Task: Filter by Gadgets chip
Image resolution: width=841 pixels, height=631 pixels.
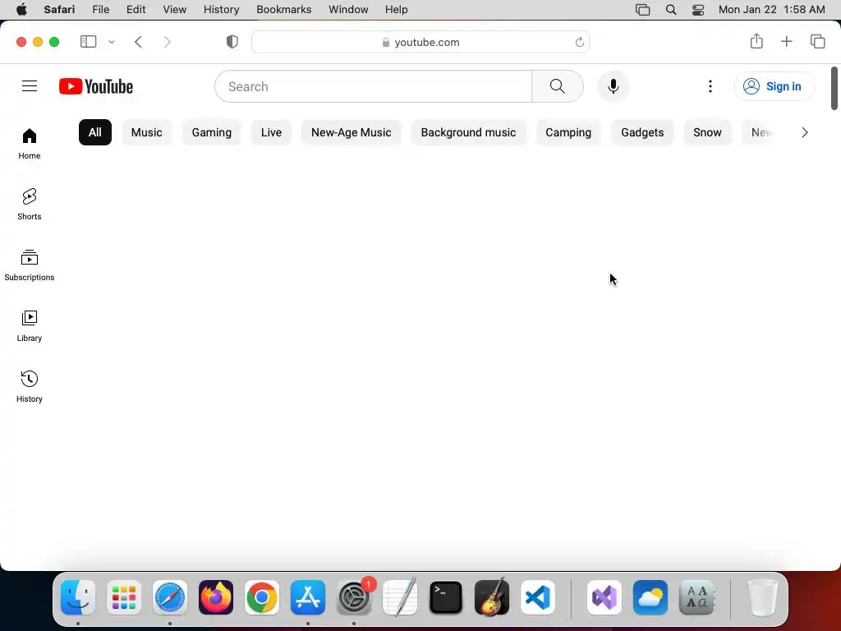Action: pyautogui.click(x=642, y=132)
